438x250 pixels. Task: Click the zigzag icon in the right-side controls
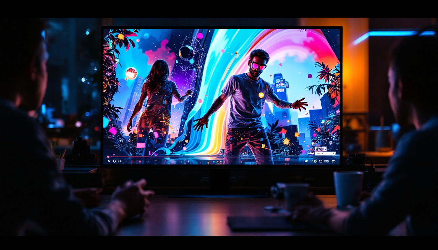click(306, 161)
